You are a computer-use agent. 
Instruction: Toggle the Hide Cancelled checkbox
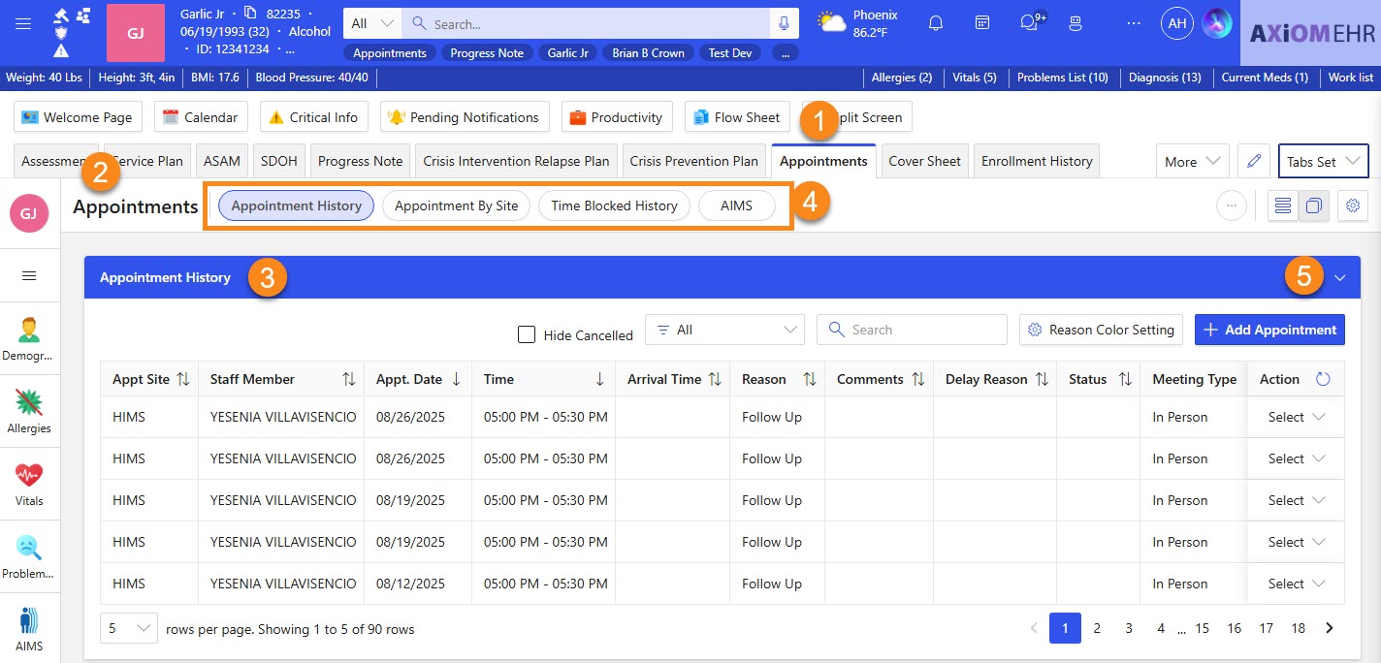527,334
